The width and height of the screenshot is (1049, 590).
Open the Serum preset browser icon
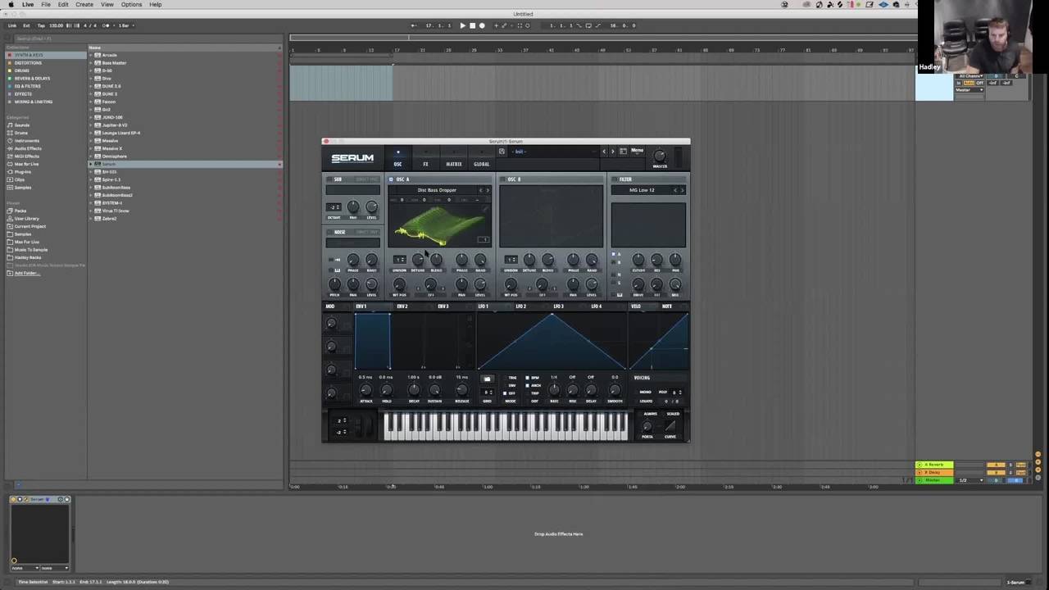pos(623,152)
